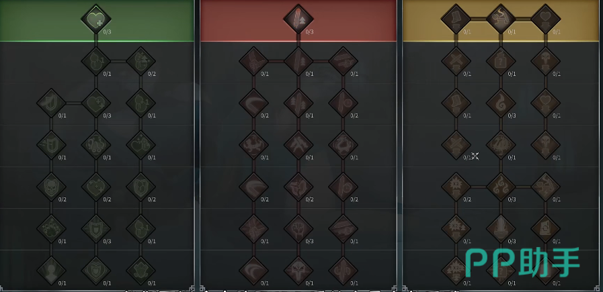Select the person silhouette node at green tree bottom
Image resolution: width=603 pixels, height=292 pixels.
(x=51, y=271)
